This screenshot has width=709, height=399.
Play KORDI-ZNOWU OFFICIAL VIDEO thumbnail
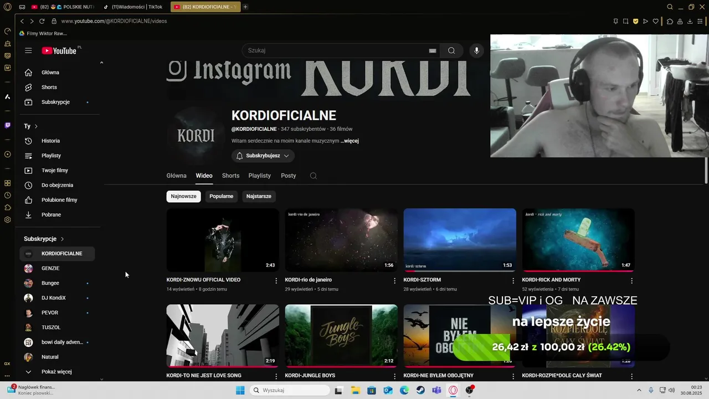(x=223, y=240)
